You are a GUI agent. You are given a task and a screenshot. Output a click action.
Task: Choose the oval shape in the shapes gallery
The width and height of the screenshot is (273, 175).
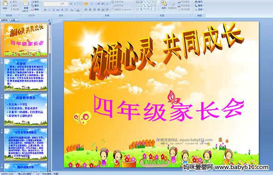click(x=155, y=2)
